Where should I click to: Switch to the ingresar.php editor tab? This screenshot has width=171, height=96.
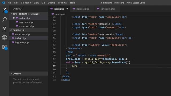82,9
